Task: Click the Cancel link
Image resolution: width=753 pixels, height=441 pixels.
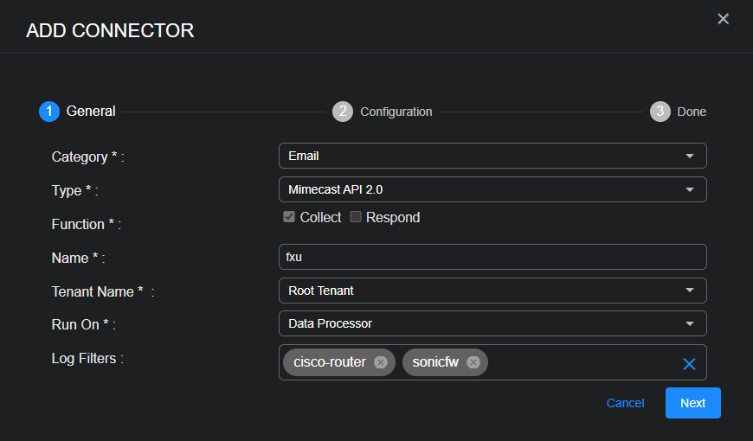Action: point(625,403)
